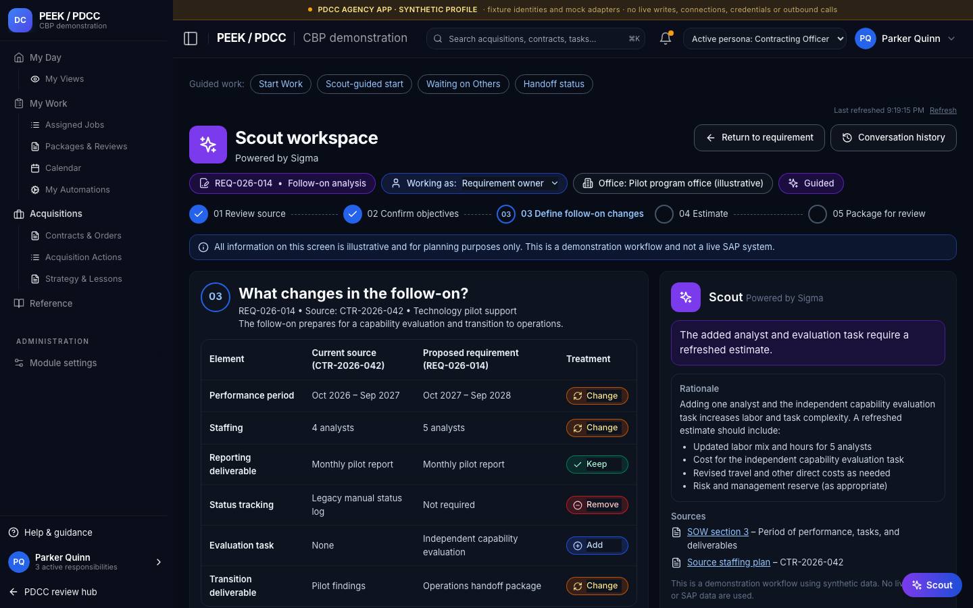The height and width of the screenshot is (608, 973).
Task: Expand Parker Quinn responsibilities chevron
Action: point(159,562)
